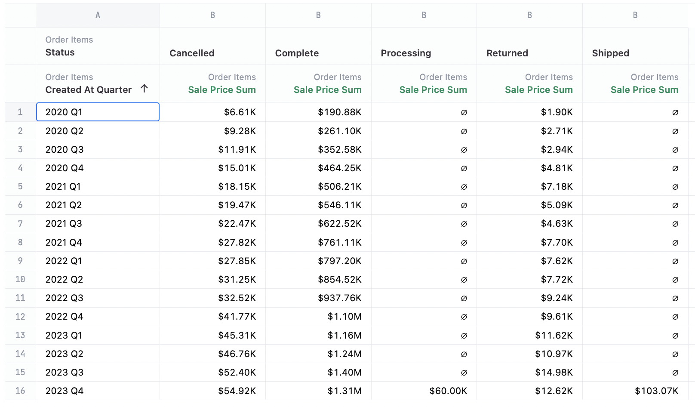This screenshot has height=407, width=695.
Task: Select the Created At Quarter column header
Action: [x=88, y=89]
